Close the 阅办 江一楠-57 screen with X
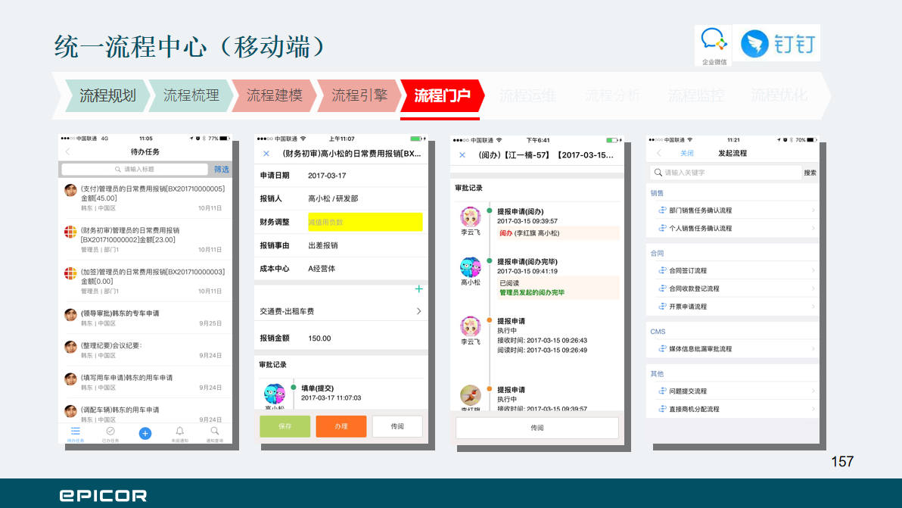This screenshot has height=508, width=902. 462,155
